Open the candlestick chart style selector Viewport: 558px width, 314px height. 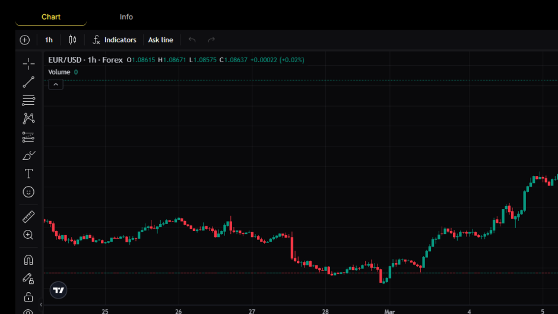[x=72, y=40]
